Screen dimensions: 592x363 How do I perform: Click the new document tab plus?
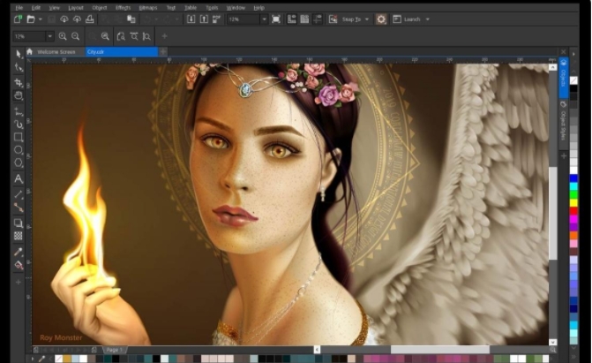[162, 52]
